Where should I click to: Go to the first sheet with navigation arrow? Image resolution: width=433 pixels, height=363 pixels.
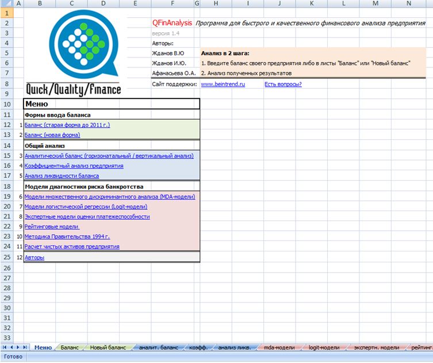pos(5,347)
